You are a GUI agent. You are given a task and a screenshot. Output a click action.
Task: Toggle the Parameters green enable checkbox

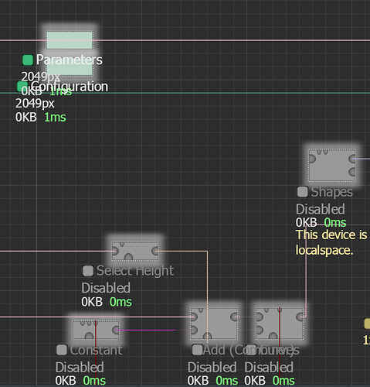[28, 60]
